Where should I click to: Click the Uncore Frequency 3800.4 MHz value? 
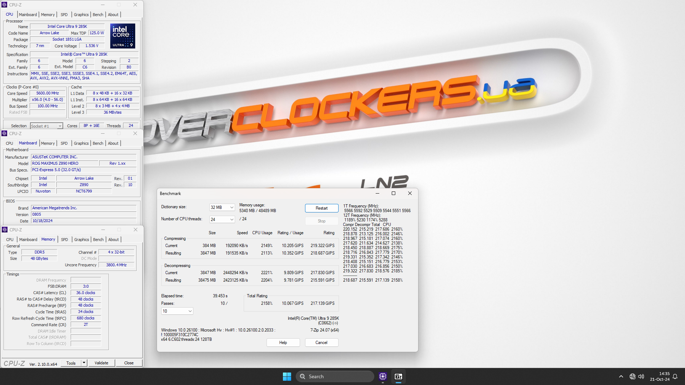116,265
